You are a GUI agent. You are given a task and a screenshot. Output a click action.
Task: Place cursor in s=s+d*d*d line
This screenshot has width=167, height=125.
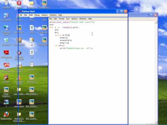pos(66,40)
